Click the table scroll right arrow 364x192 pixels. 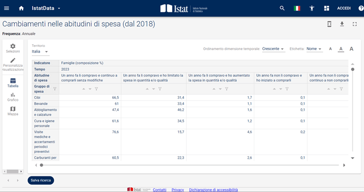(344, 165)
